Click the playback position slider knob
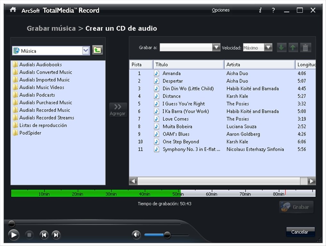 coord(12,224)
